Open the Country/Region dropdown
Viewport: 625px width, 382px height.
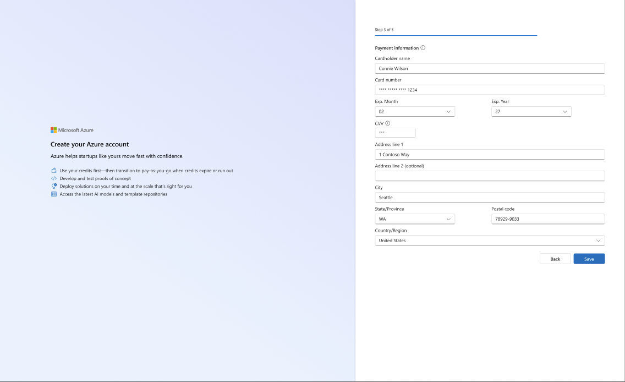[490, 241]
